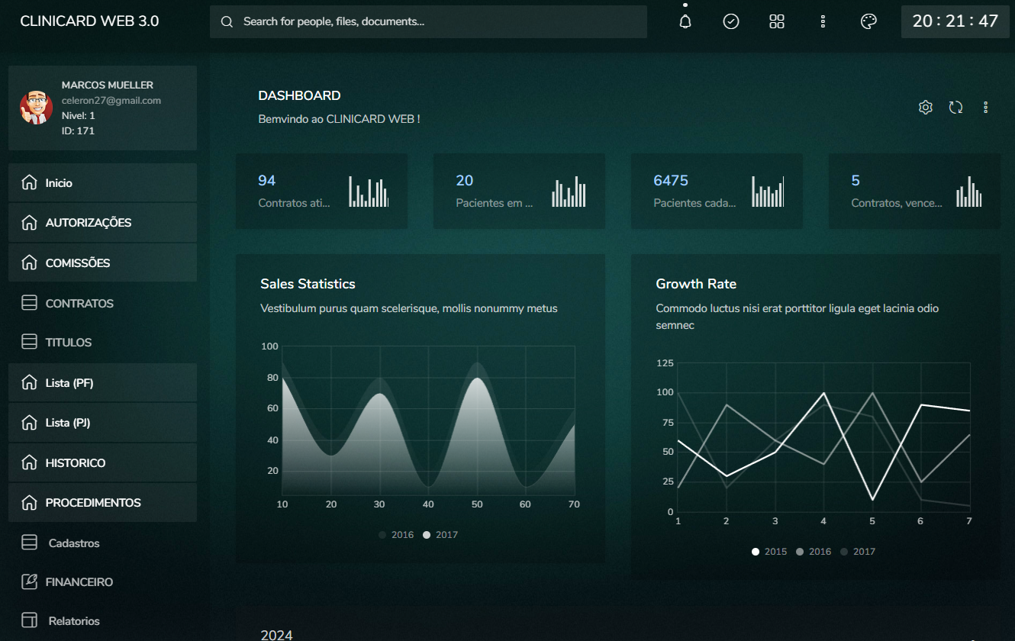Open the dashboard three-dots options menu
Viewport: 1015px width, 641px height.
click(x=986, y=108)
